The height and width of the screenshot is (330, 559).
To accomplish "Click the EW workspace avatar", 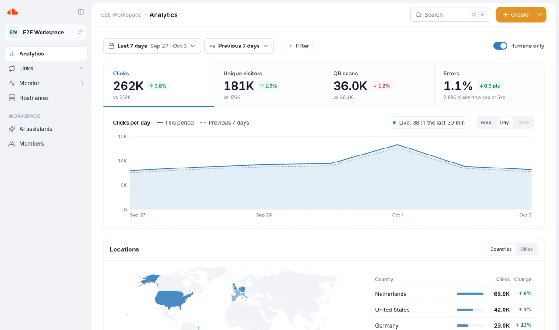I will pyautogui.click(x=14, y=33).
